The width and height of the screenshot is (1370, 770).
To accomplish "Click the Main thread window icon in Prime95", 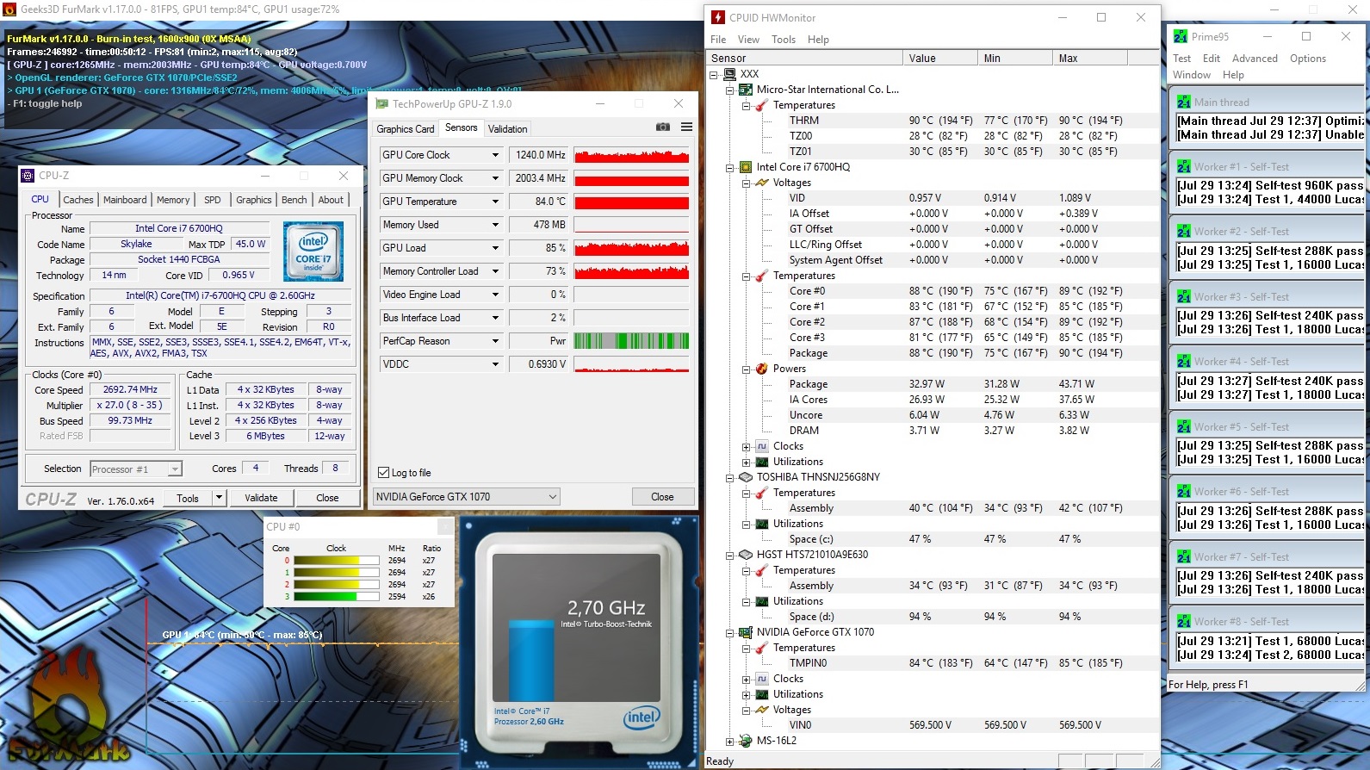I will [1184, 102].
